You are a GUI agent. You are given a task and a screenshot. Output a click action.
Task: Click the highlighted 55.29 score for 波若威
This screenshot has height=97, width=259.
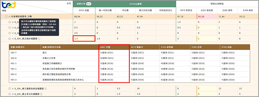tap(207, 17)
